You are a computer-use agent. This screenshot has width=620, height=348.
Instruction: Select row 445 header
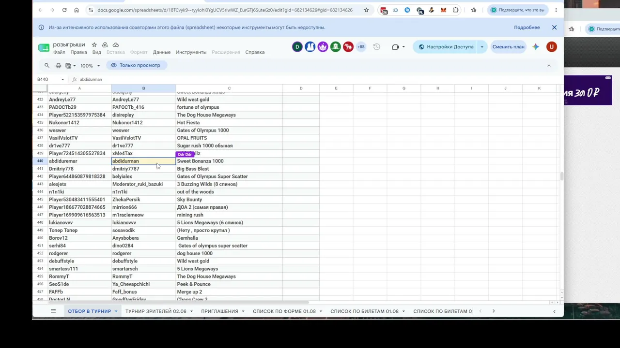coord(40,200)
